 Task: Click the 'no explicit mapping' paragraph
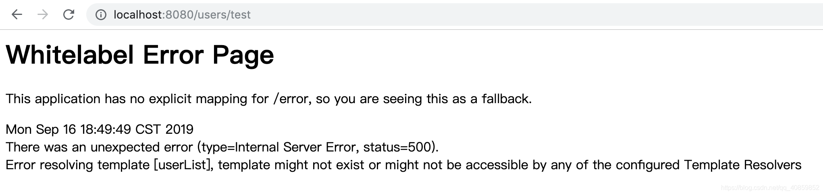(269, 99)
